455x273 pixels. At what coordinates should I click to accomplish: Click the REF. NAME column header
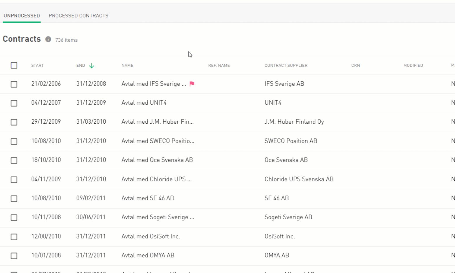pos(219,66)
